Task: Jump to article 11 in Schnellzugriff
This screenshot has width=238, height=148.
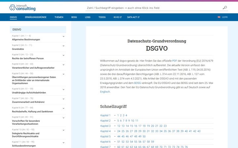Action: tap(137, 121)
